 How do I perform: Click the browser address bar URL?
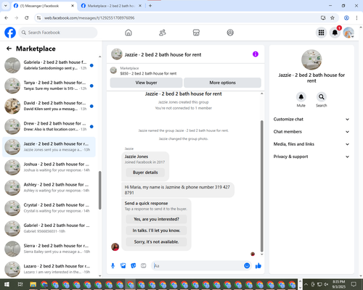pos(89,18)
